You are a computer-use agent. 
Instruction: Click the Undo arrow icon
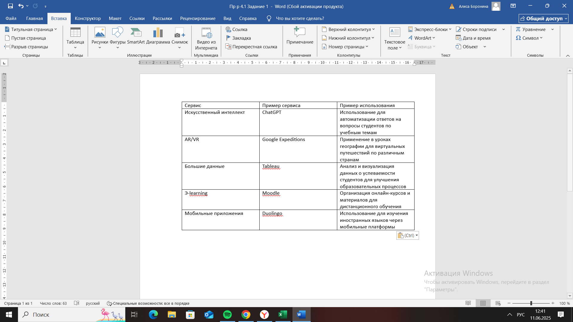[21, 6]
